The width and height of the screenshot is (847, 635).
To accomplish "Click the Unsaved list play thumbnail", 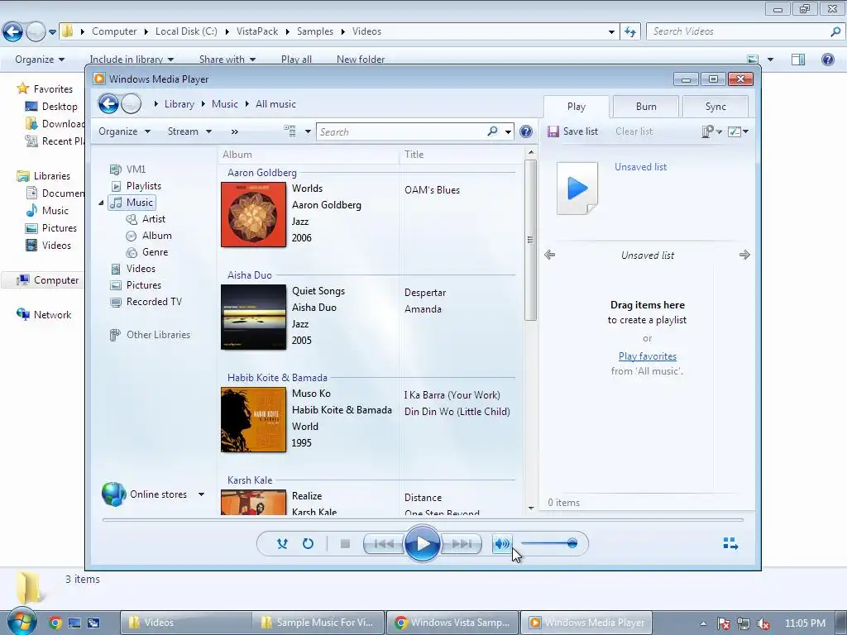I will 577,189.
